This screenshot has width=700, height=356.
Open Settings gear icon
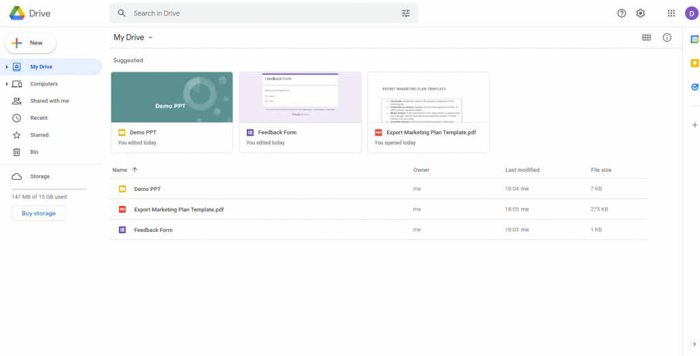click(x=641, y=13)
